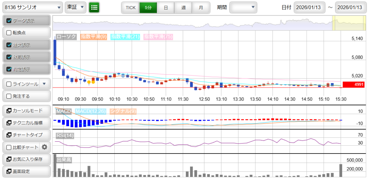
Task: Expand the 期間 period dropdown
Action: tap(243, 7)
